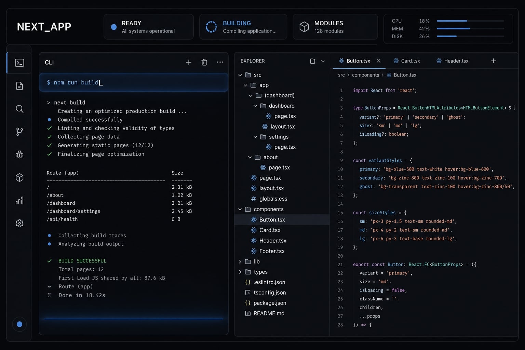Click the MODULES cube icon
This screenshot has height=350, width=525.
pyautogui.click(x=304, y=27)
